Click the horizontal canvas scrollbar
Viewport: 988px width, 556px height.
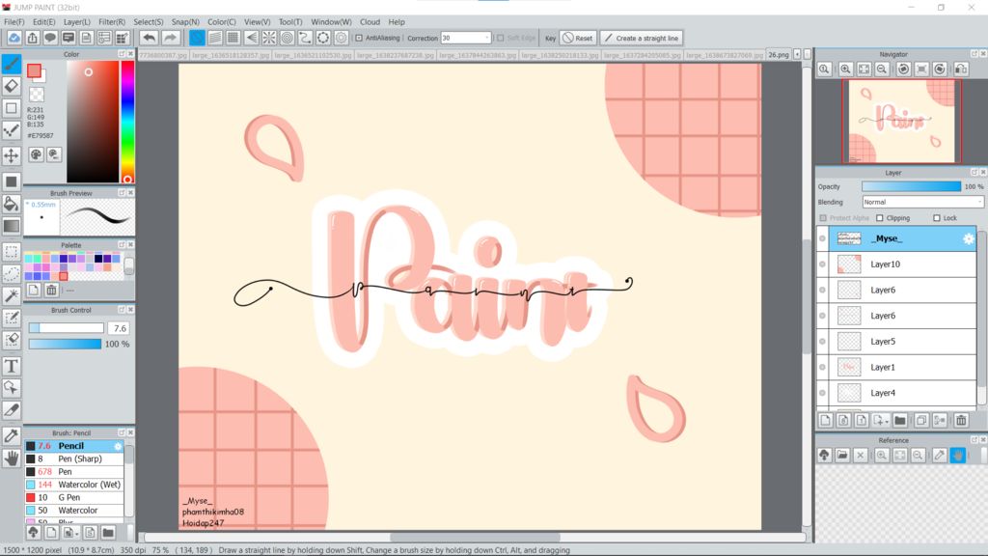point(475,538)
